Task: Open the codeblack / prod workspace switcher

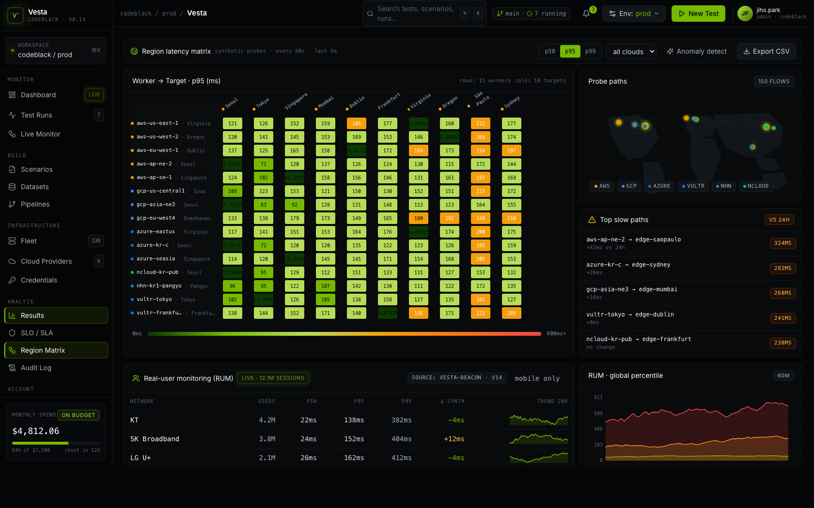Action: (56, 50)
